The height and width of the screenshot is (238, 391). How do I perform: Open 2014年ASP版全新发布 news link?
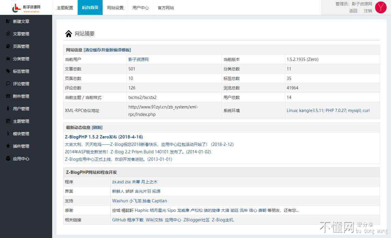click(138, 152)
